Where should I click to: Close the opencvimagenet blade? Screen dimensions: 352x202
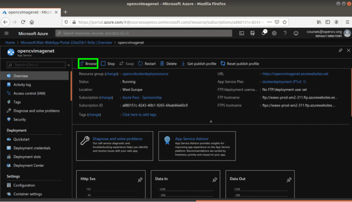pos(349,50)
